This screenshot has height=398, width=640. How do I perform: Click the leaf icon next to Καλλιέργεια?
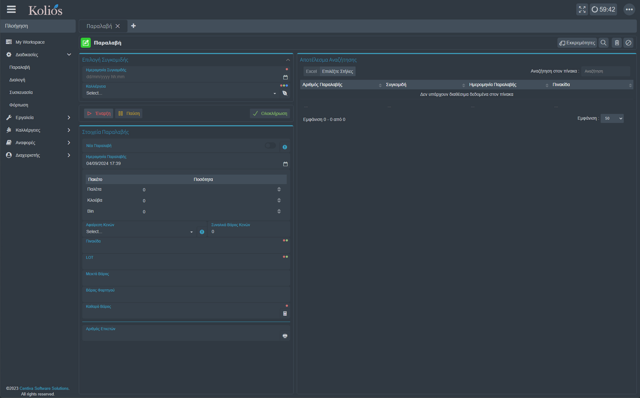click(x=285, y=93)
